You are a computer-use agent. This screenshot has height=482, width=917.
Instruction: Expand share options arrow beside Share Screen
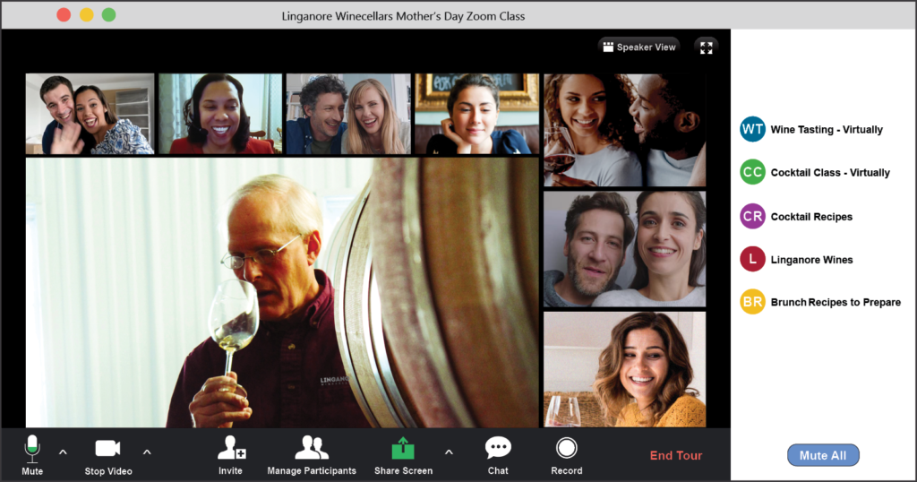(449, 452)
